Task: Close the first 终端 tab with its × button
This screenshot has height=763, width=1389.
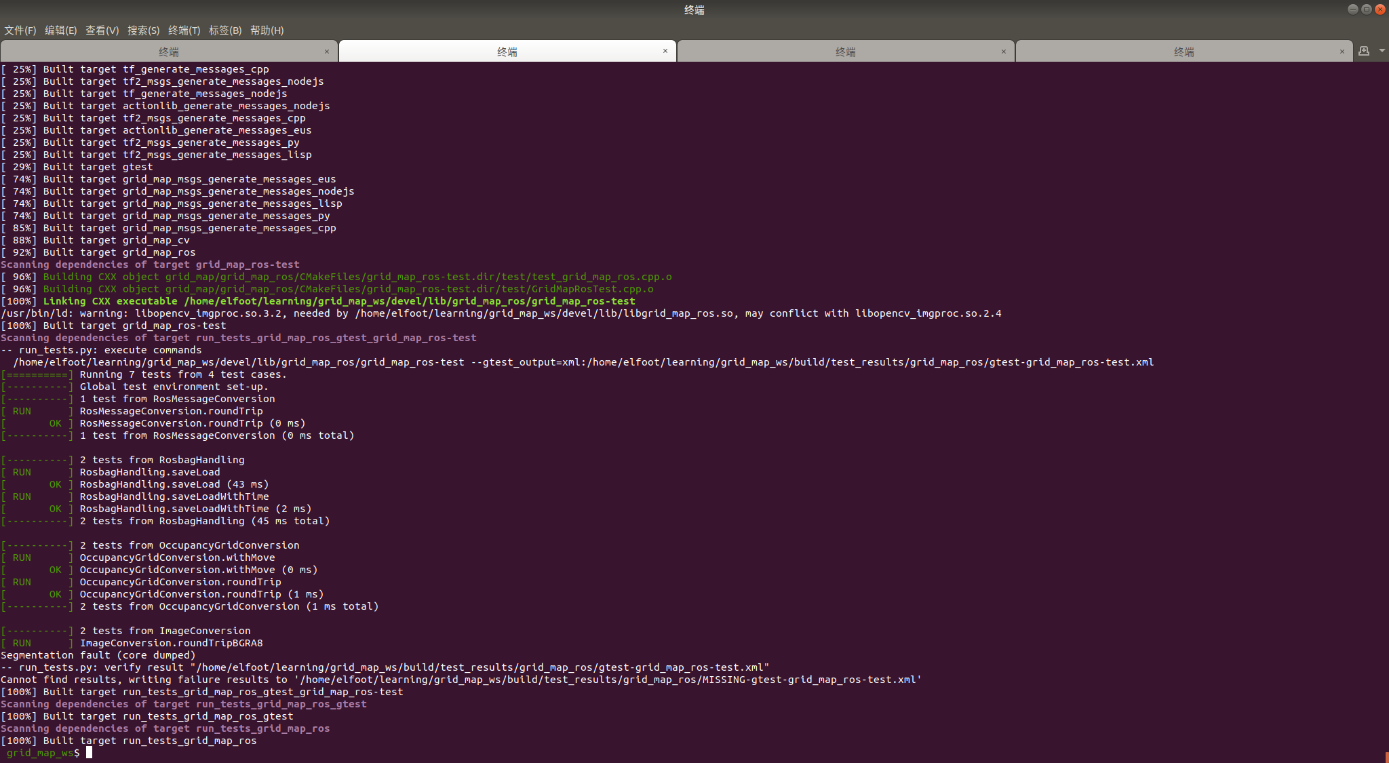Action: 327,51
